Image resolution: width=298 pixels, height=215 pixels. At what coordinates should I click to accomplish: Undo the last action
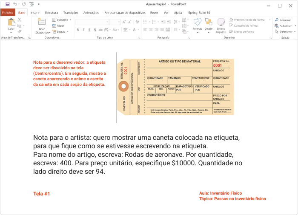pyautogui.click(x=15, y=4)
